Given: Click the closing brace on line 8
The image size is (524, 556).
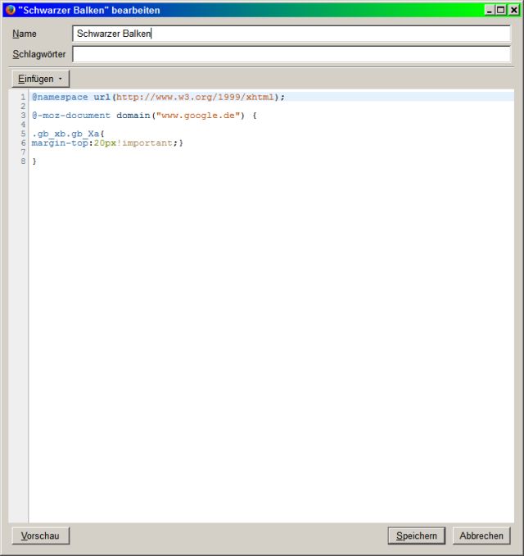Looking at the screenshot, I should pos(34,162).
